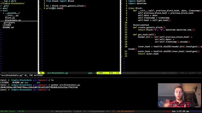Click the N mode indicator in statusline
The height and width of the screenshot is (113, 202).
41,73
